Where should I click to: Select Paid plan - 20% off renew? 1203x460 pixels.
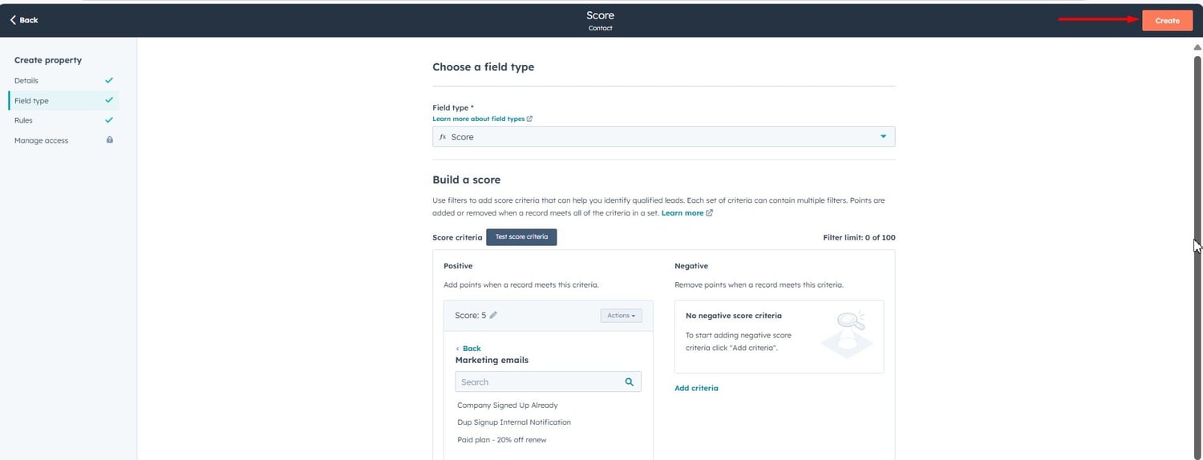tap(502, 440)
